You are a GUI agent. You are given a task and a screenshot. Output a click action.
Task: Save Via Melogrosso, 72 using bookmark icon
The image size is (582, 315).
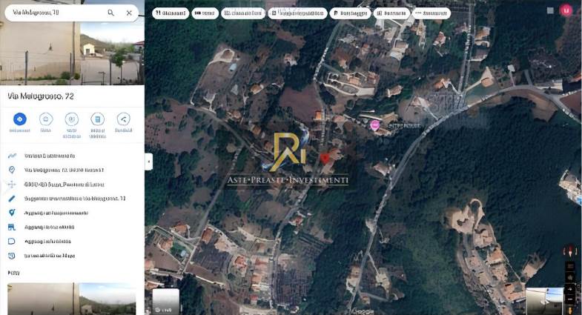(x=46, y=119)
